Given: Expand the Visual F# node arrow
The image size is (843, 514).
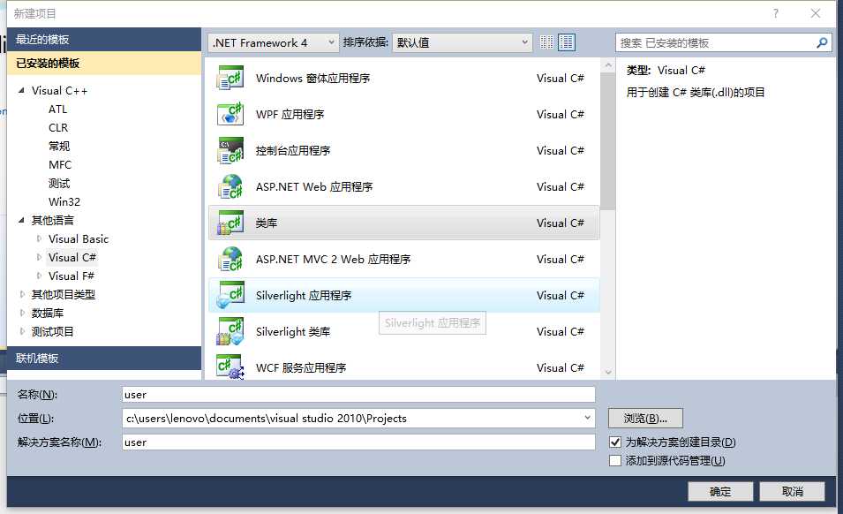Looking at the screenshot, I should (x=39, y=276).
